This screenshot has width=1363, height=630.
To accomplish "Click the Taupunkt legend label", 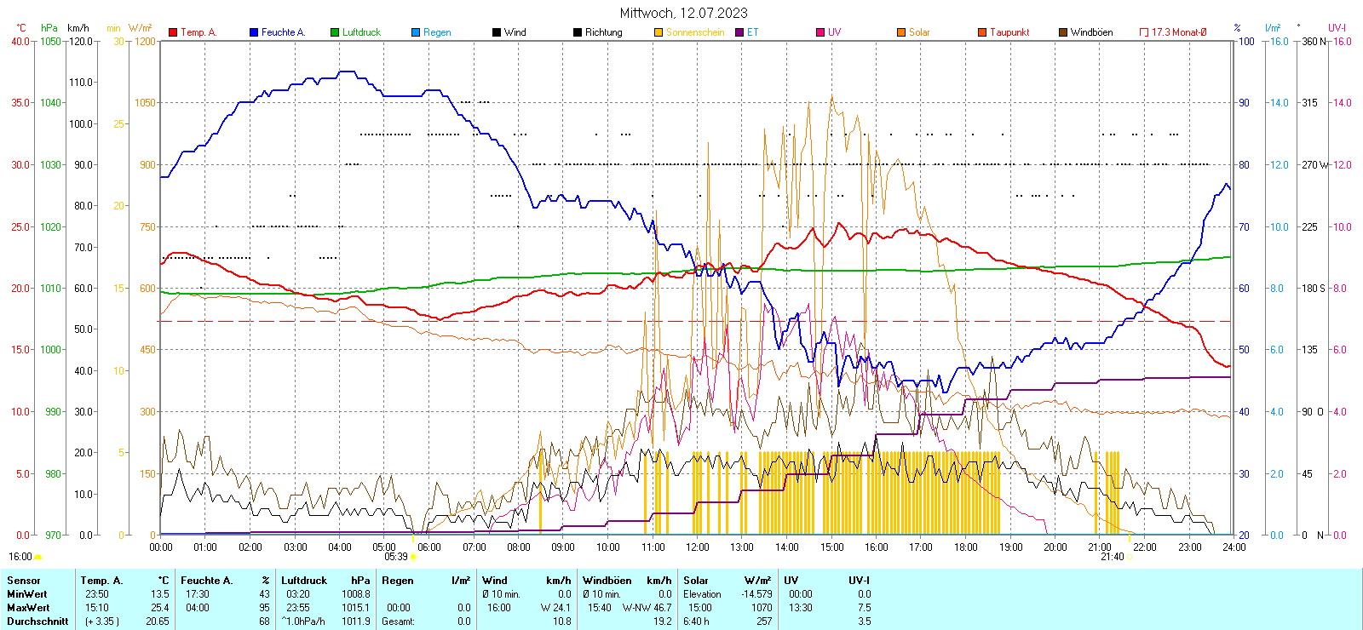I will pos(1009,32).
